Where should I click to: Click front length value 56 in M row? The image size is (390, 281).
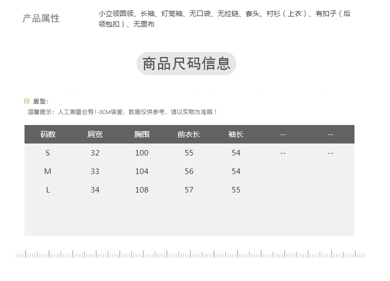click(x=189, y=171)
